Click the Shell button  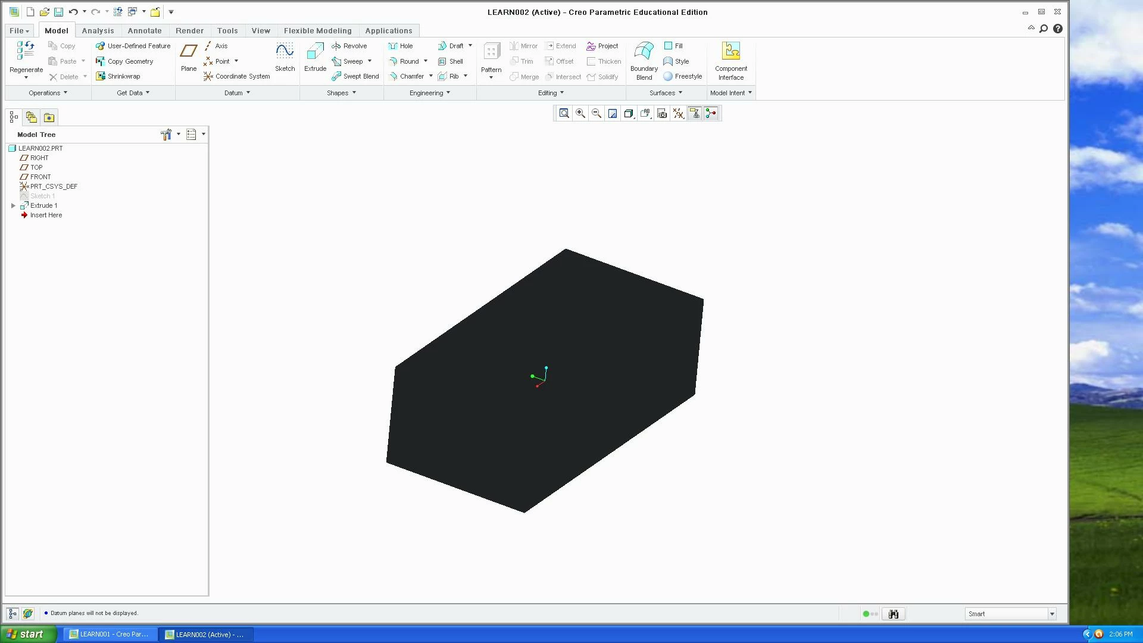[x=451, y=61]
